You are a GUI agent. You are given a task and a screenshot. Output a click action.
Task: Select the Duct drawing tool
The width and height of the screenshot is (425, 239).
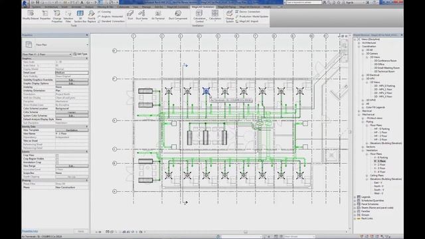(x=130, y=15)
